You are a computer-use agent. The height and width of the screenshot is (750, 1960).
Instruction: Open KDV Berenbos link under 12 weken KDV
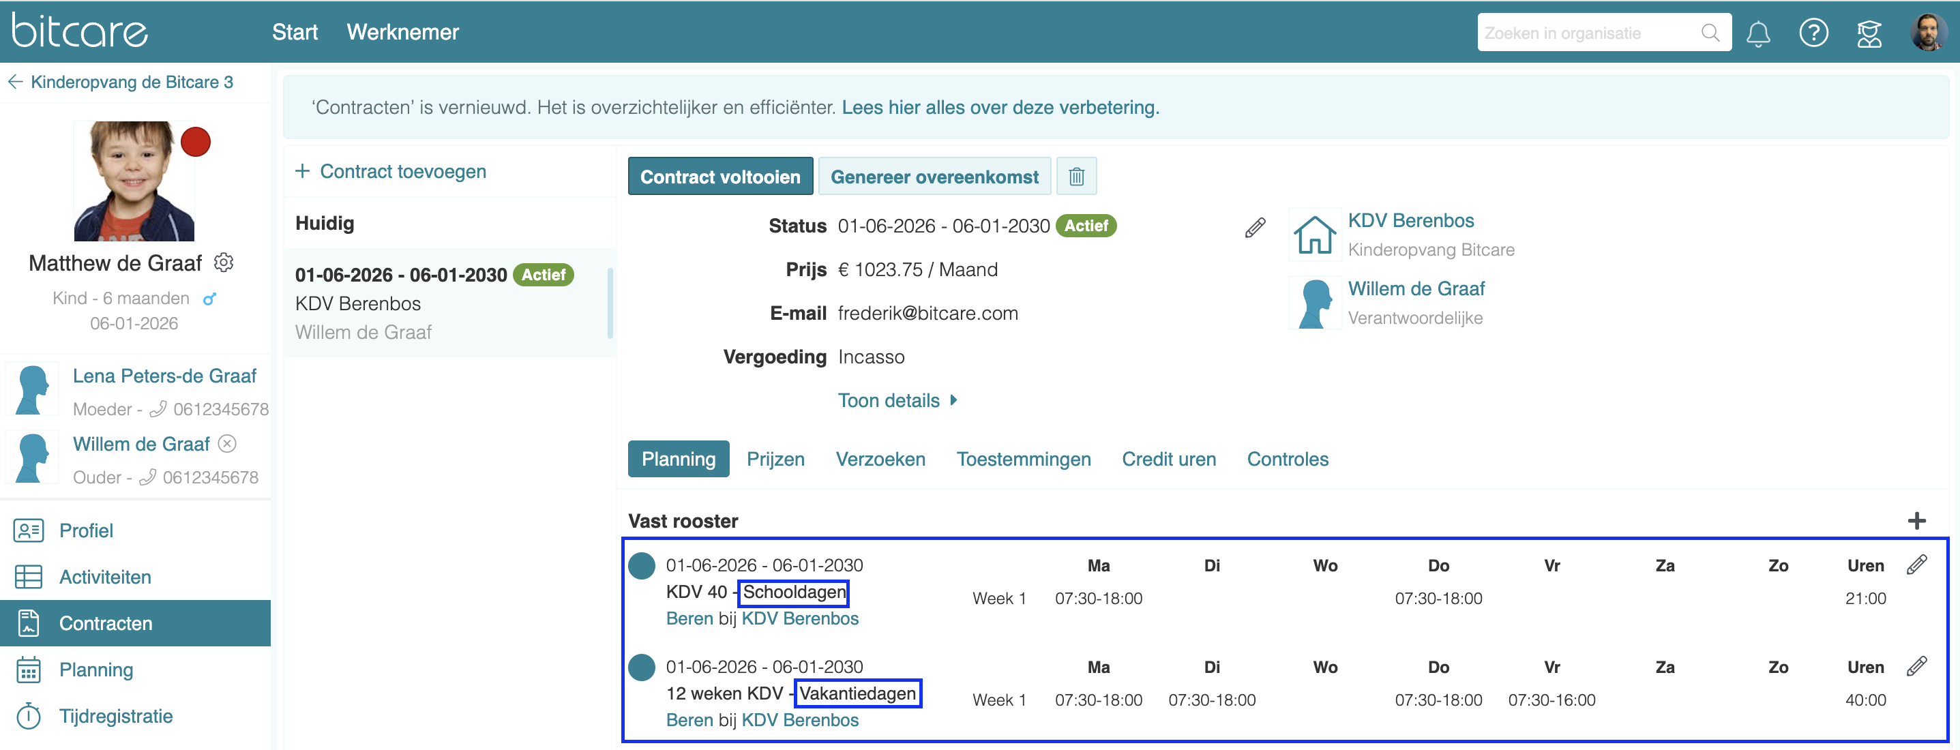800,720
